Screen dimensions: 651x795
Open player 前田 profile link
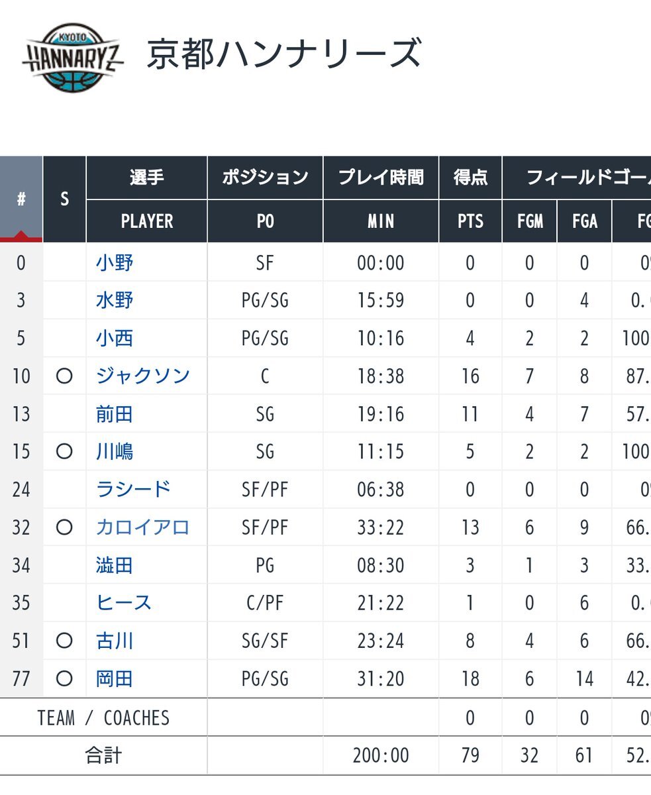pos(115,414)
